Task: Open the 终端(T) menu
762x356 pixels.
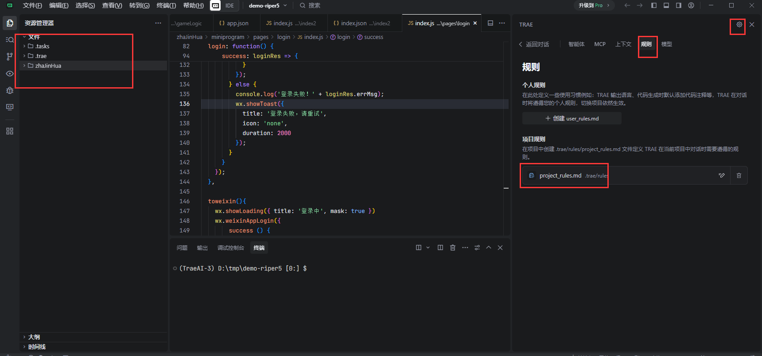Action: point(166,5)
